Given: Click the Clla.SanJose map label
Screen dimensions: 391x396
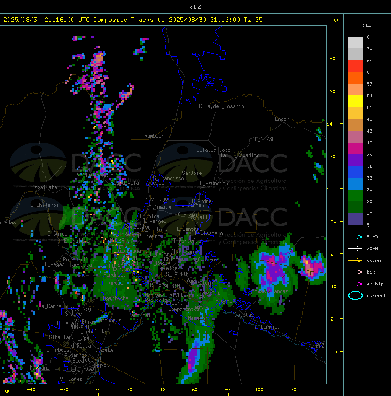Looking at the screenshot, I should pos(213,150).
